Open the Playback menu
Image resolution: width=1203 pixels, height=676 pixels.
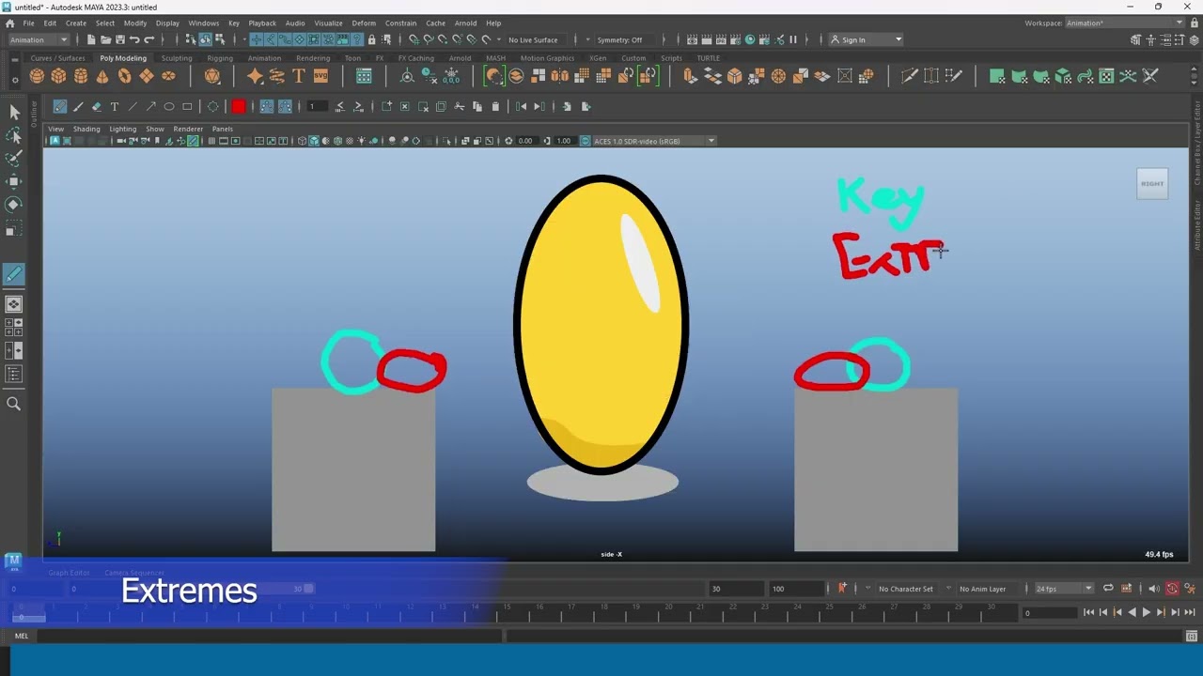pyautogui.click(x=262, y=23)
